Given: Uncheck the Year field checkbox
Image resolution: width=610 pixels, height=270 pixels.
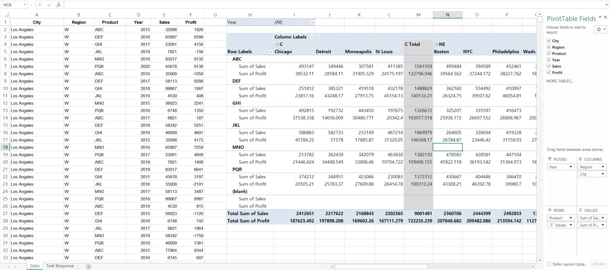Looking at the screenshot, I should 549,60.
